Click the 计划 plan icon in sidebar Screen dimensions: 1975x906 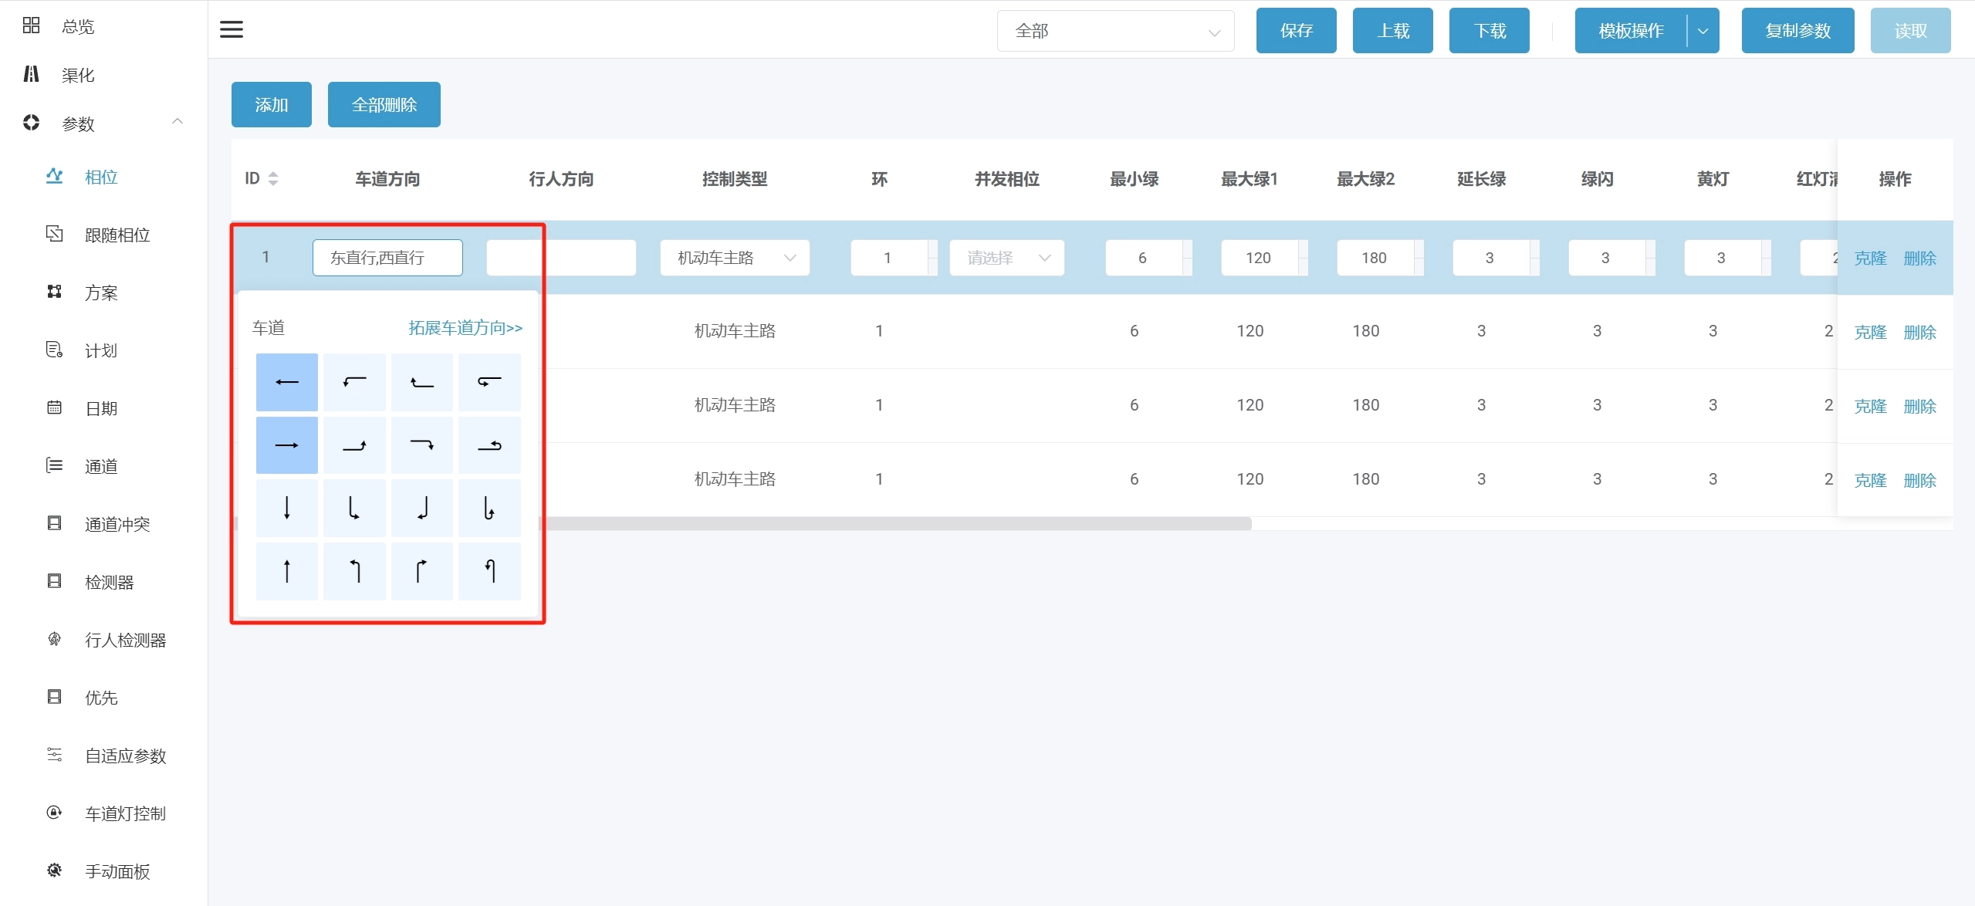(54, 350)
